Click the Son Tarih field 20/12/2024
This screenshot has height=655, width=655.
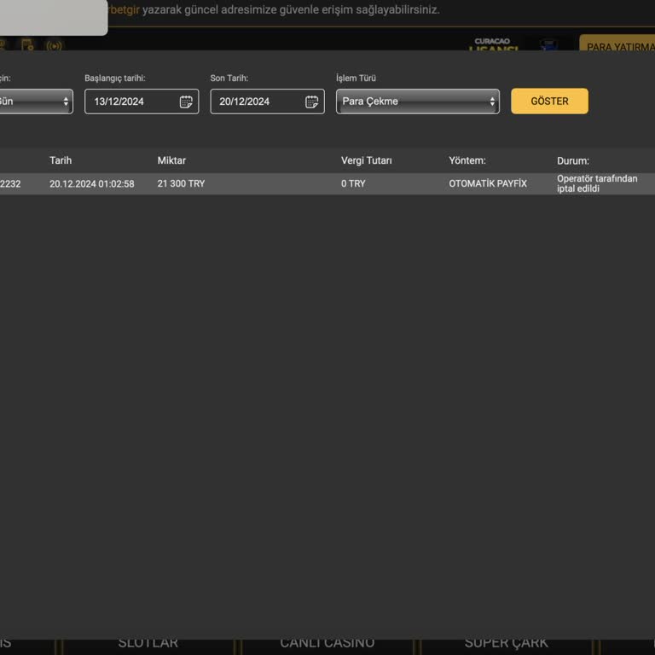click(x=267, y=101)
